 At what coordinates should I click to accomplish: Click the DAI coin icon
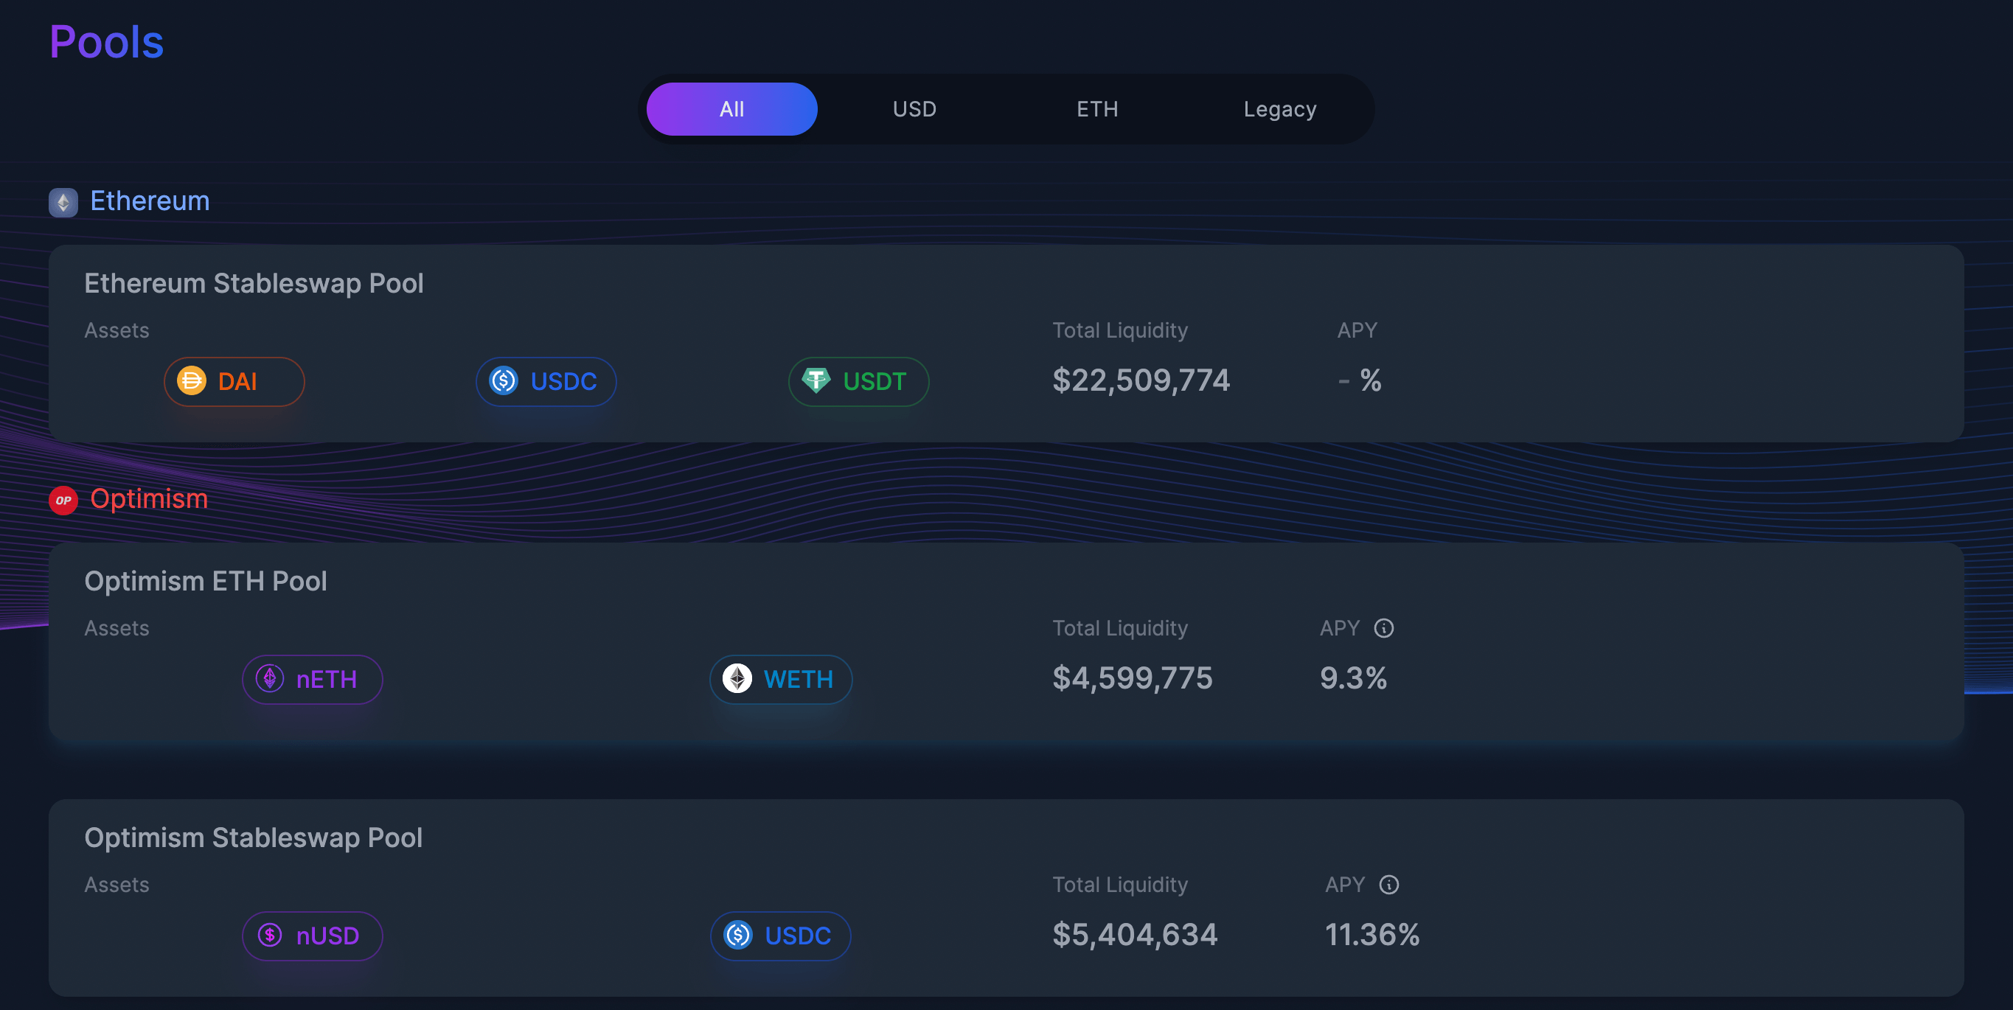[192, 380]
